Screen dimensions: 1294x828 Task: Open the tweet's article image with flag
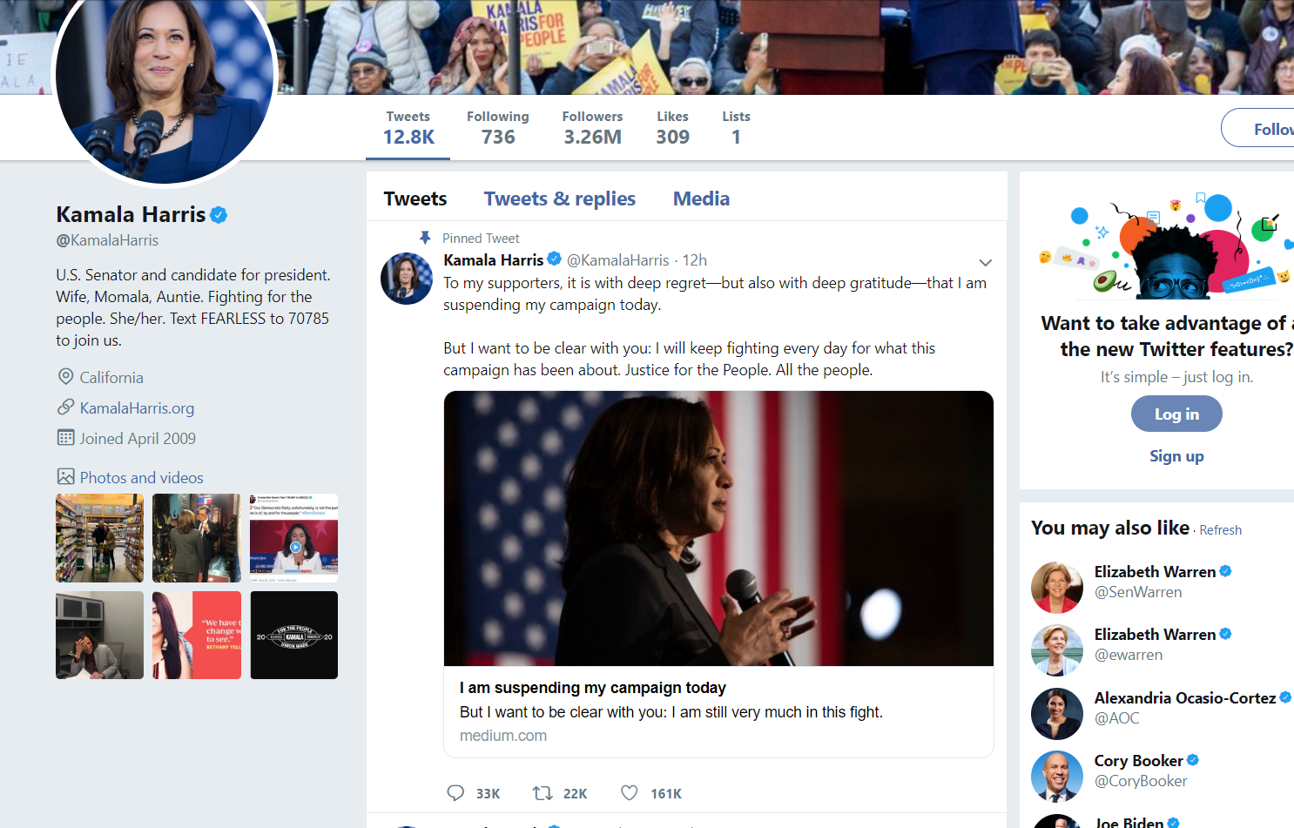718,528
